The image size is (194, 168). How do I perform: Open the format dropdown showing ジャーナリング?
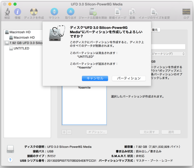pos(168,54)
